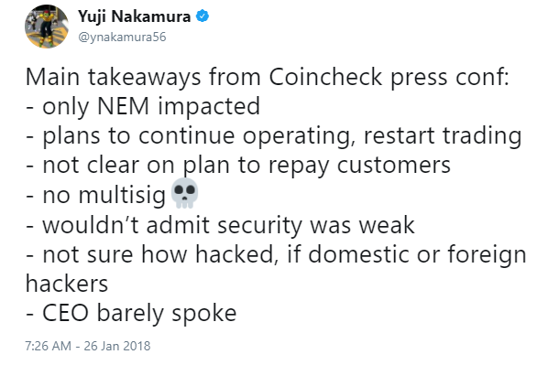Click the skull emoji after multisig
The height and width of the screenshot is (365, 559).
(184, 193)
